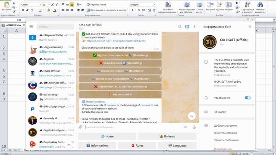Screen dimensions: 276x155
Task: Click the Balance keyboard button
Action: pyautogui.click(x=167, y=136)
